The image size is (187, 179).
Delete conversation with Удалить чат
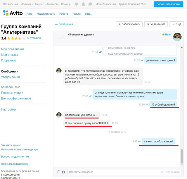click(x=156, y=24)
